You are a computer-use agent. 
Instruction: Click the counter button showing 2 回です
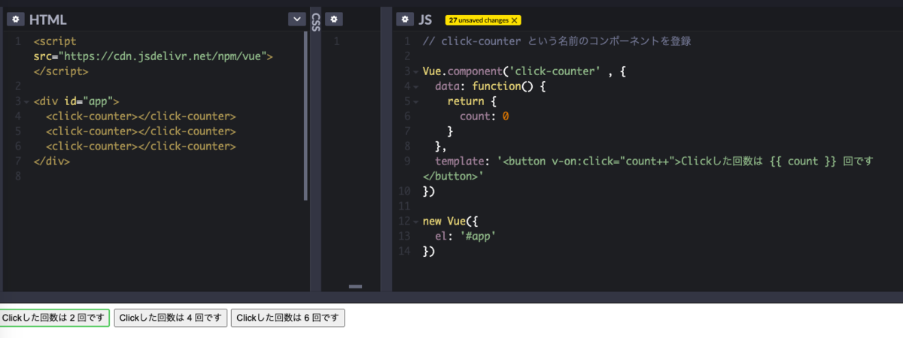point(55,318)
